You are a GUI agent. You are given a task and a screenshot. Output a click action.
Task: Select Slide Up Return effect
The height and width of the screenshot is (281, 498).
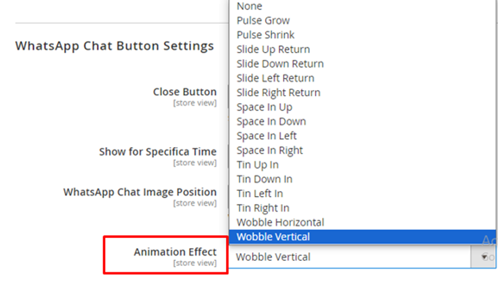click(362, 49)
